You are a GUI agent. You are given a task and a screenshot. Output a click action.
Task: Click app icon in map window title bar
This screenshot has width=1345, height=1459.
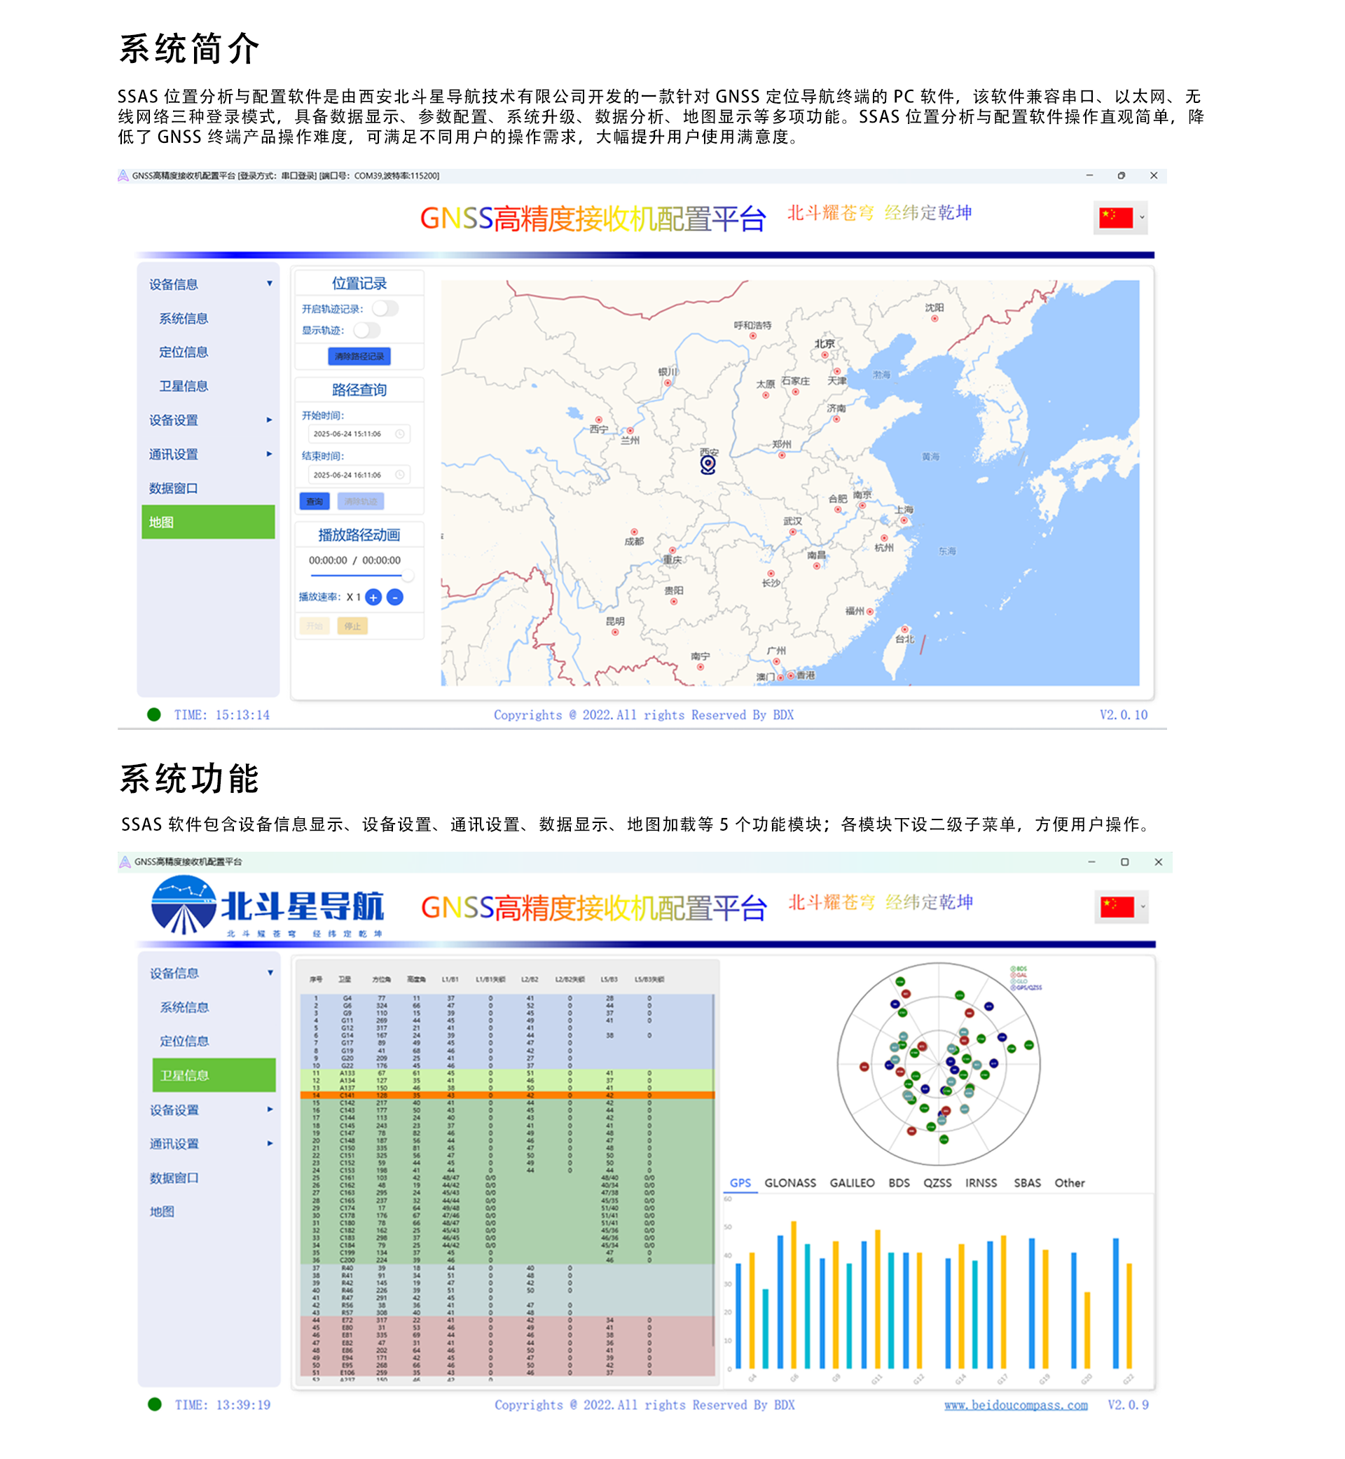(123, 175)
